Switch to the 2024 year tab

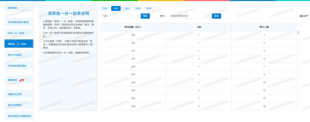pyautogui.click(x=127, y=8)
